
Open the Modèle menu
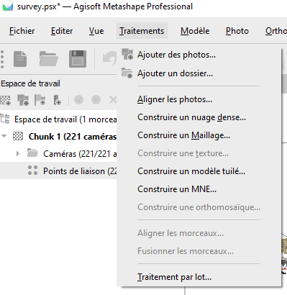click(x=195, y=31)
